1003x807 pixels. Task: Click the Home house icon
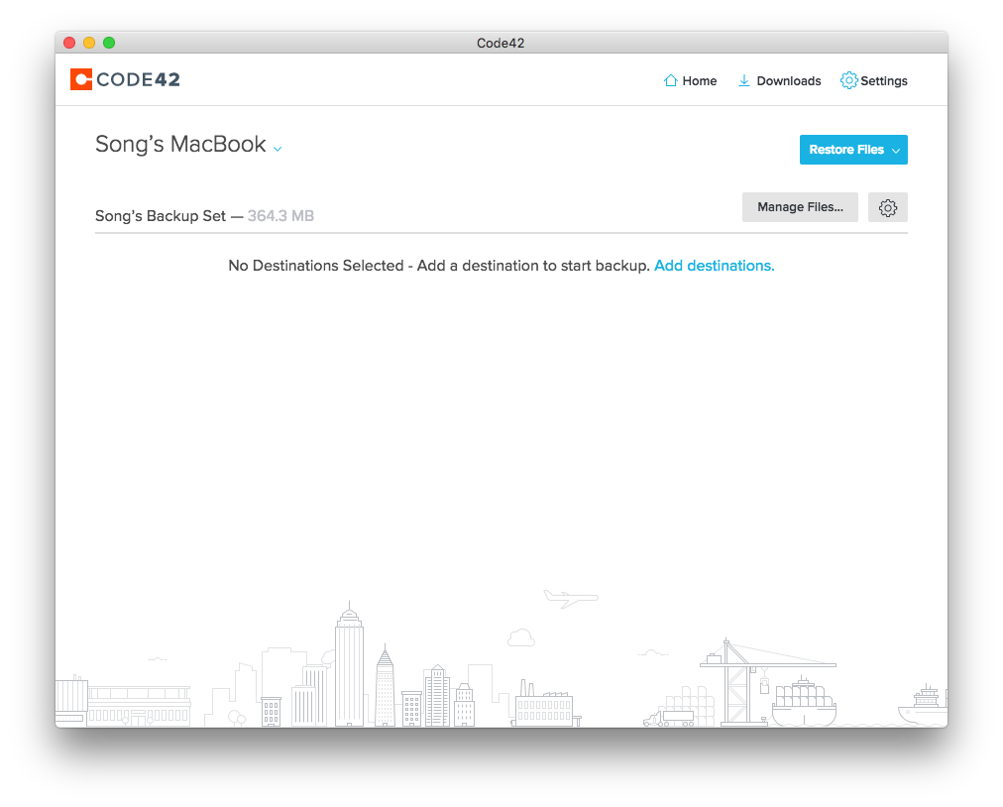click(x=671, y=81)
